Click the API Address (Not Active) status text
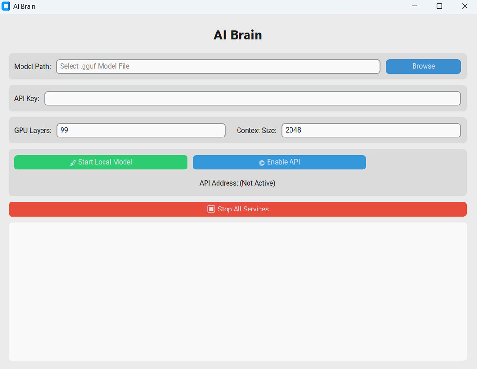 [x=237, y=183]
